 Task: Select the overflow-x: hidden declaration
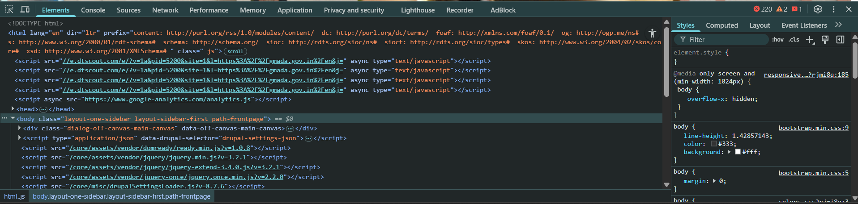(x=722, y=99)
